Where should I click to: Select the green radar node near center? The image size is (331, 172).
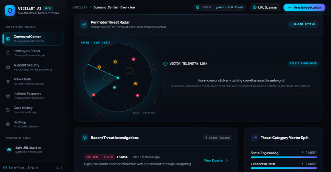tap(115, 87)
